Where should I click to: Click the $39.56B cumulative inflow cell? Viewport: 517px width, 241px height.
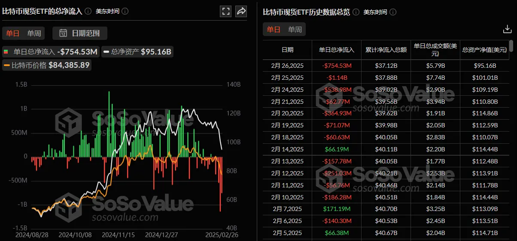click(x=386, y=102)
